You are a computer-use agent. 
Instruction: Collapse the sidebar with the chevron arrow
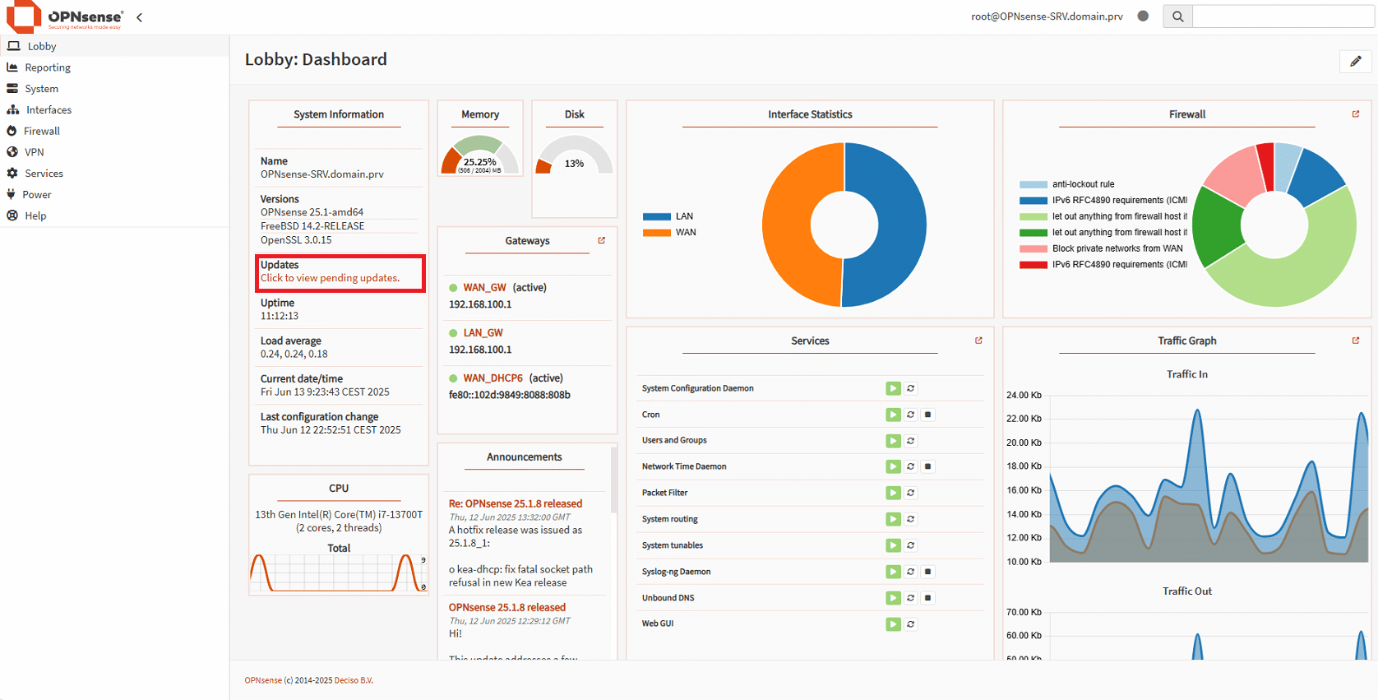(x=140, y=17)
